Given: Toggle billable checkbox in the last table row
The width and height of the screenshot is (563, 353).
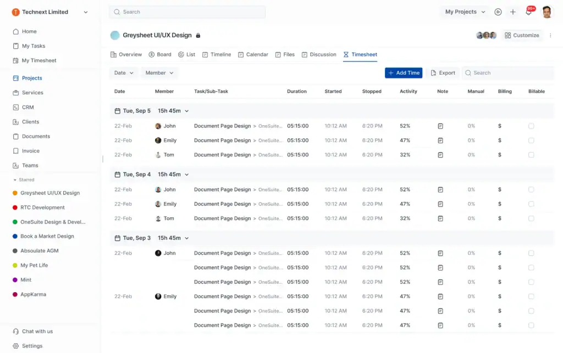Looking at the screenshot, I should click(x=531, y=326).
